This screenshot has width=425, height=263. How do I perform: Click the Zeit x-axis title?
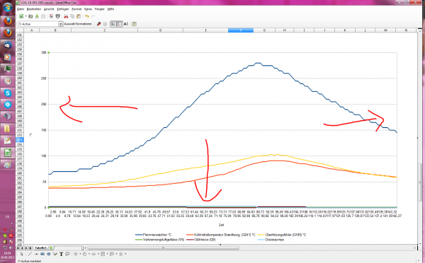coord(222,225)
